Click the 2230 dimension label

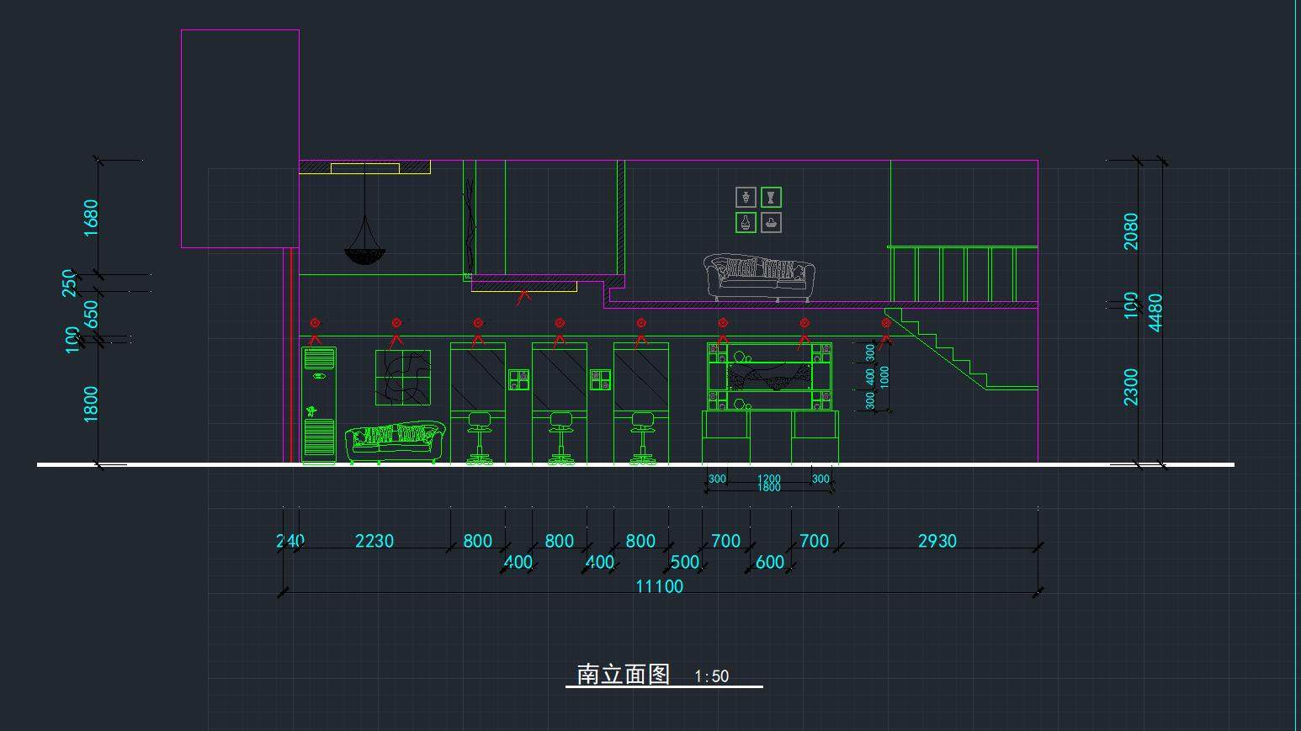click(x=374, y=541)
